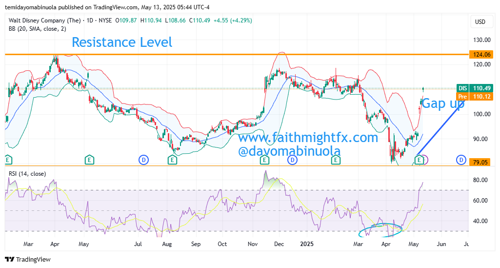Image resolution: width=500 pixels, height=268 pixels.
Task: Click the Gap up text annotation
Action: 443,103
